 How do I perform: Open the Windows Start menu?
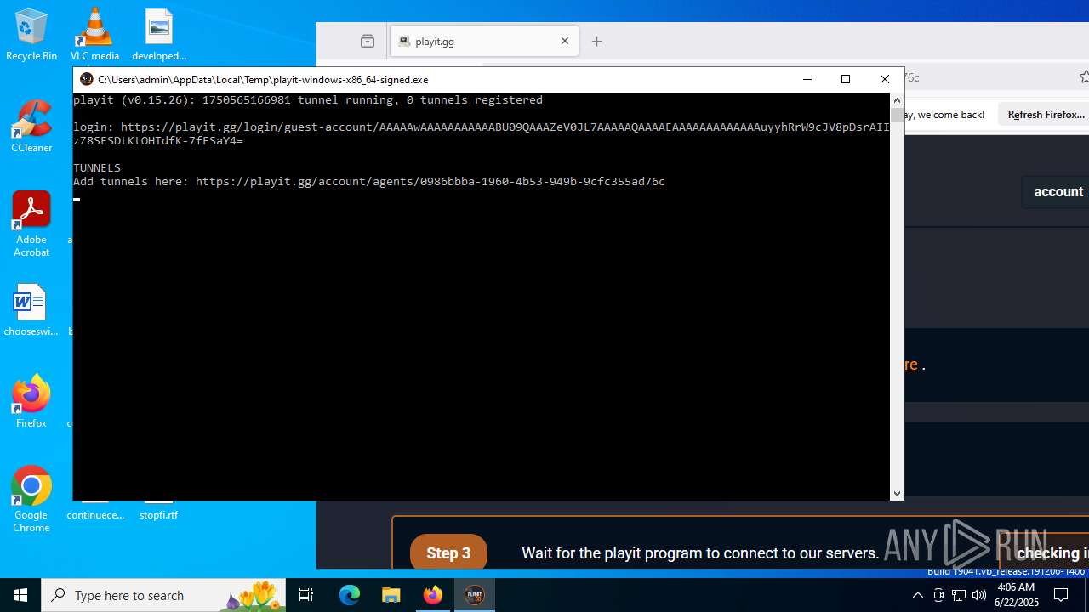click(x=20, y=595)
